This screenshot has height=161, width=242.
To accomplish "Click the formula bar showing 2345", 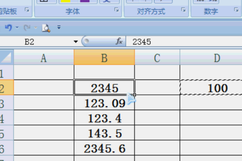I will point(184,41).
